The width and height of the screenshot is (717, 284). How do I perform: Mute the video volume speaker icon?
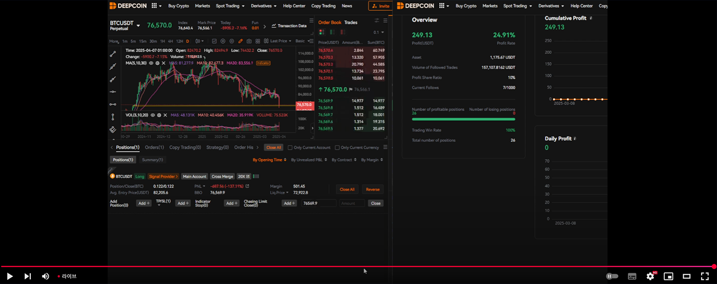[x=46, y=276]
